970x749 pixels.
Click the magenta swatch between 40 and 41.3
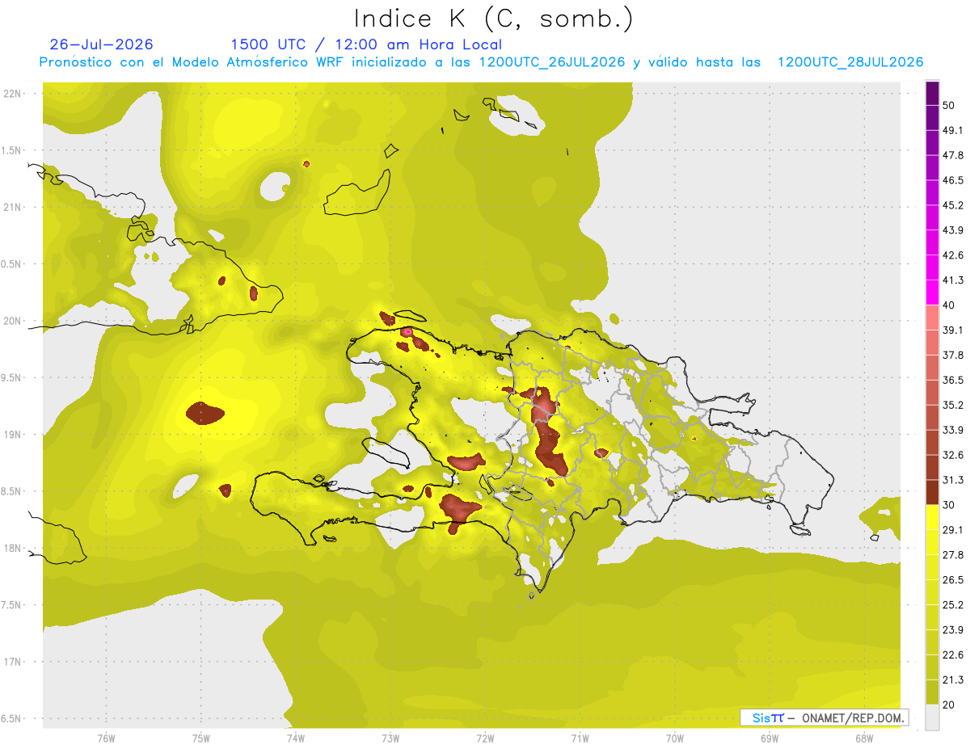point(932,292)
